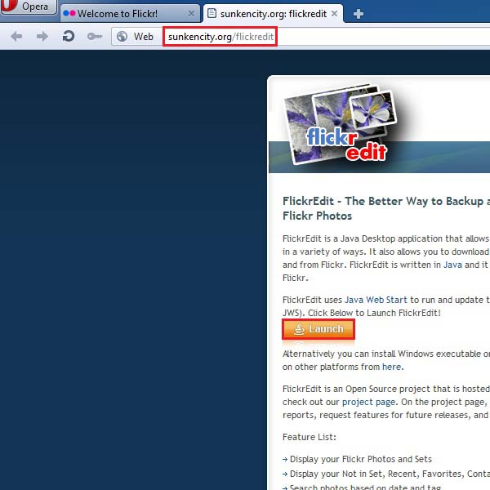
Task: Open the password manager key icon
Action: point(95,37)
